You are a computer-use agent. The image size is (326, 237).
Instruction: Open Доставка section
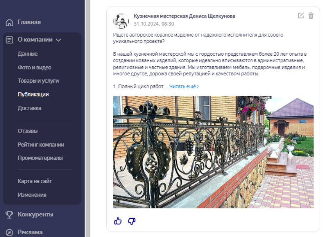pos(29,108)
